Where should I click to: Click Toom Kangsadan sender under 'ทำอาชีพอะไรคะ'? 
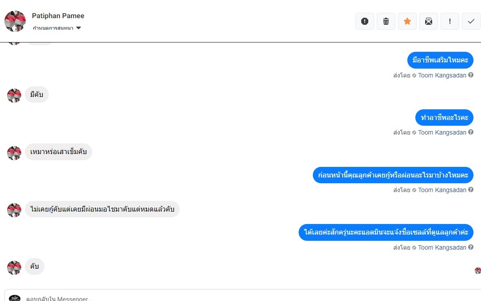click(442, 132)
